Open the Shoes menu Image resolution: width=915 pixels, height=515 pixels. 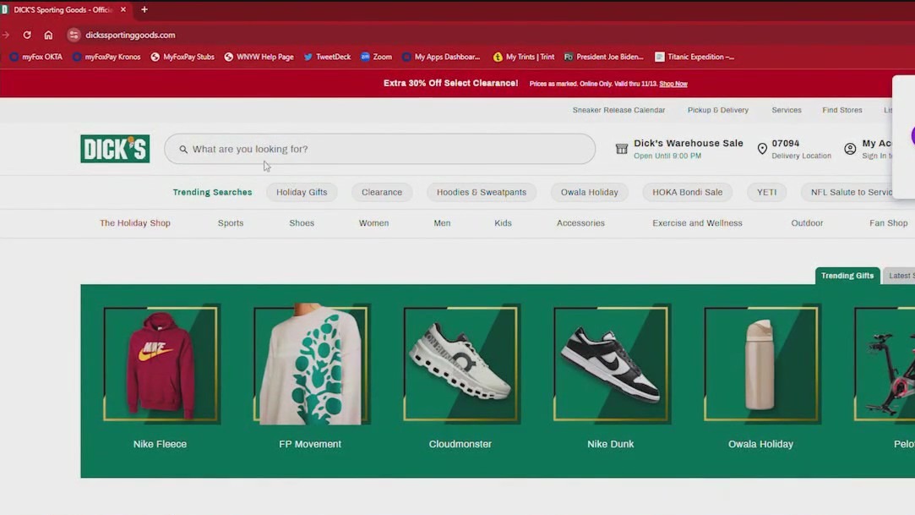click(302, 223)
